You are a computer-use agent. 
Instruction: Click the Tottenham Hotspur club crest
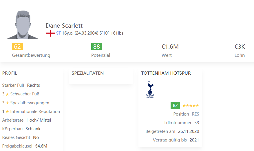(150, 90)
